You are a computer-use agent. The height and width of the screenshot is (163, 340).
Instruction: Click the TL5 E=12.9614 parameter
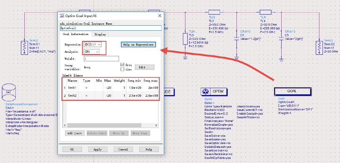(199, 43)
